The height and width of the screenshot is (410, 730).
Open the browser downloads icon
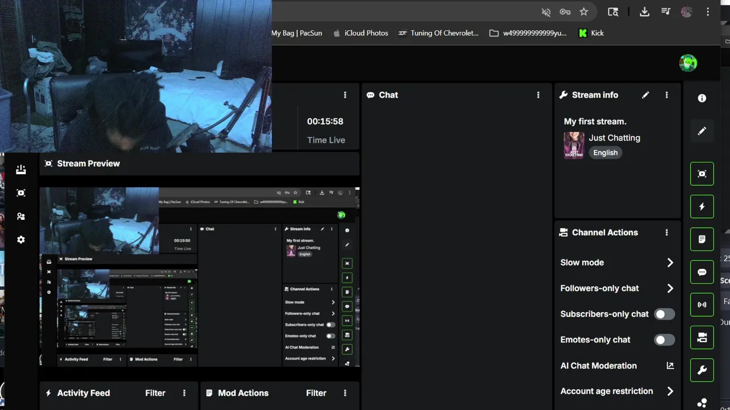(644, 12)
